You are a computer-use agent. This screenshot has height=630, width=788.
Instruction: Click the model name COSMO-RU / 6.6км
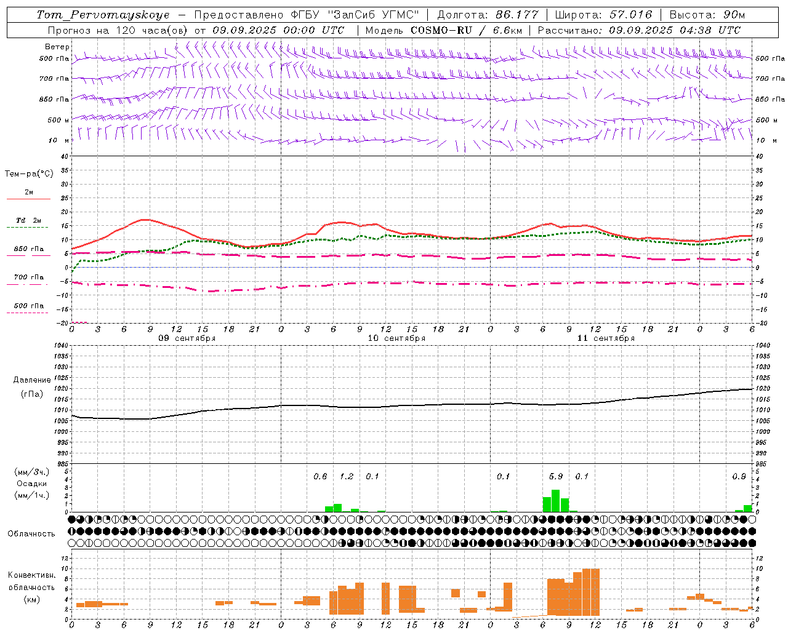(x=466, y=30)
